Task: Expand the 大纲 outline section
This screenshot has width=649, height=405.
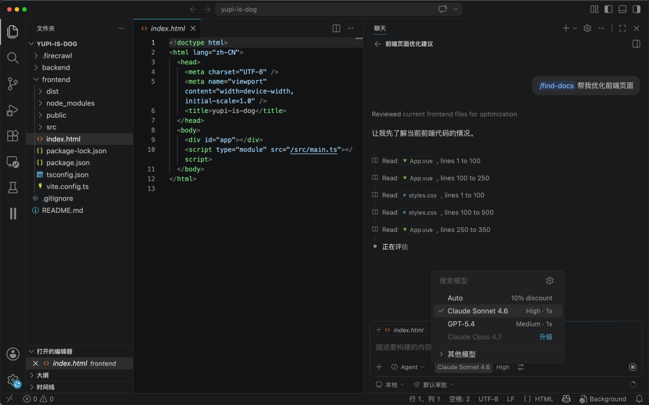Action: pos(79,375)
